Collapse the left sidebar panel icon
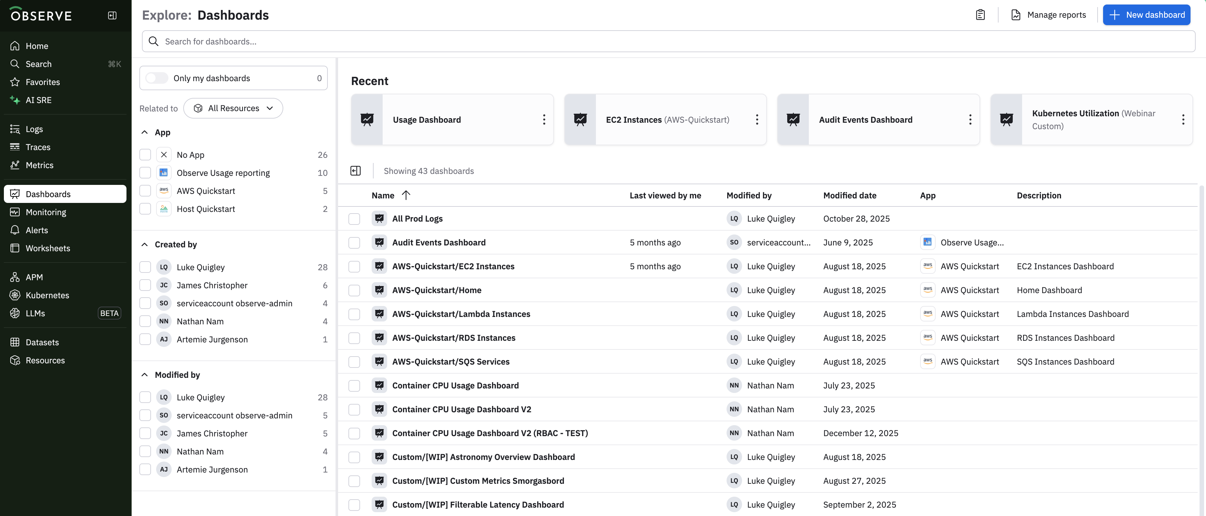This screenshot has height=516, width=1206. pos(112,15)
